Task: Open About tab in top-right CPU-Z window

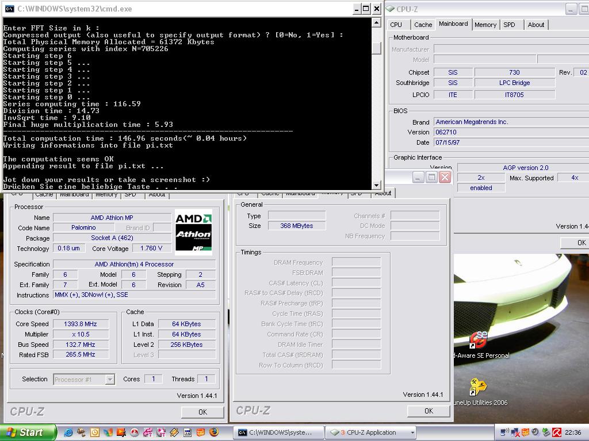Action: coord(536,25)
